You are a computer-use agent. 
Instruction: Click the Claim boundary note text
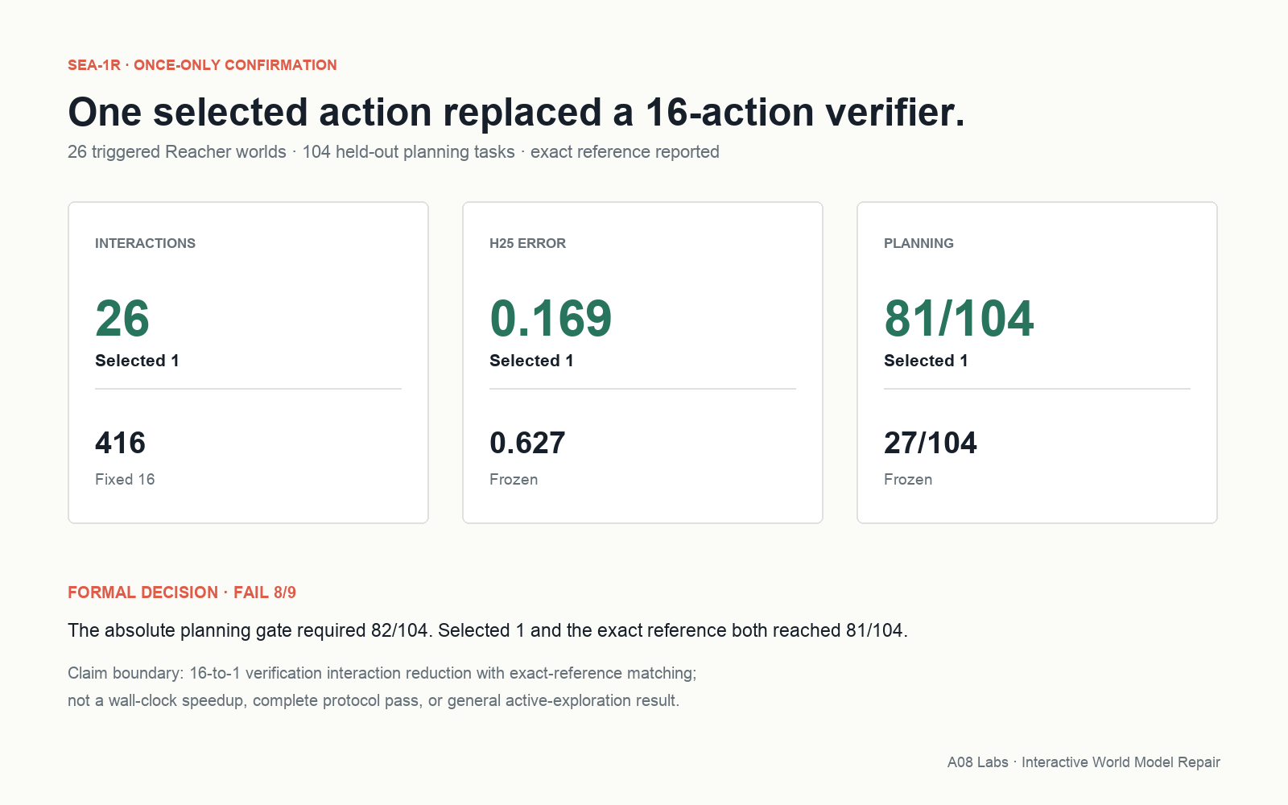(382, 687)
